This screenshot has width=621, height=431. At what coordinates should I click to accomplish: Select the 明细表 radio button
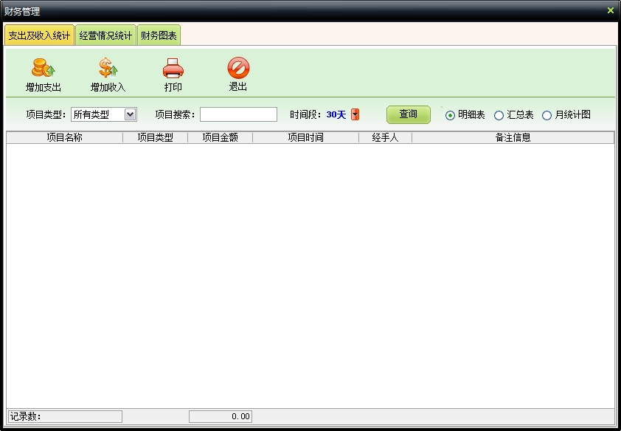click(x=450, y=115)
